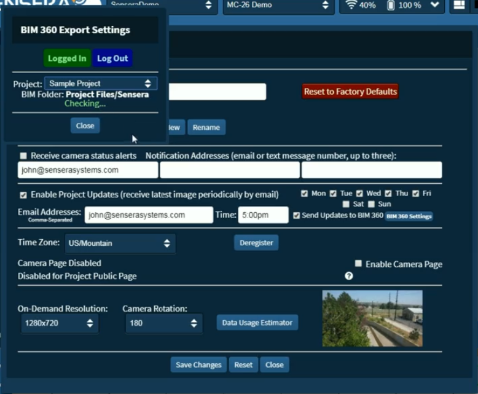
Task: Click the Deregister button
Action: (x=256, y=243)
